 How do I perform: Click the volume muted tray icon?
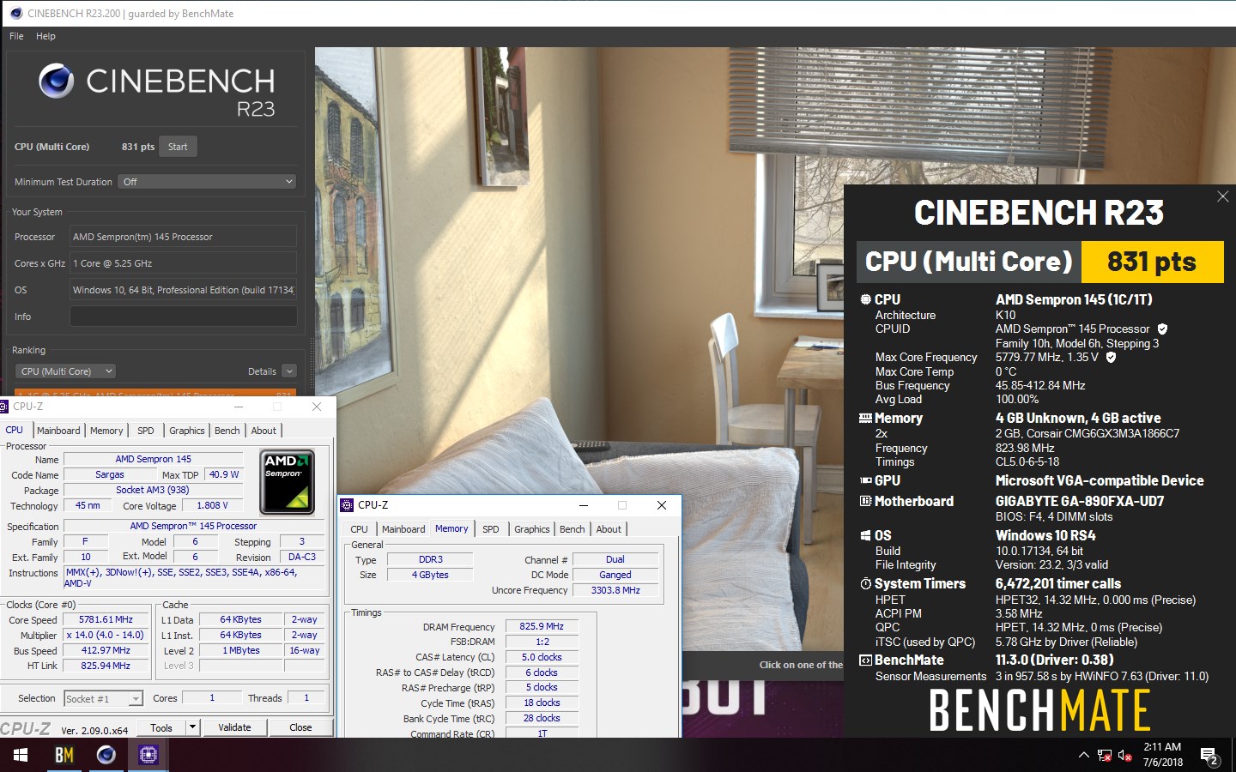tap(1125, 756)
